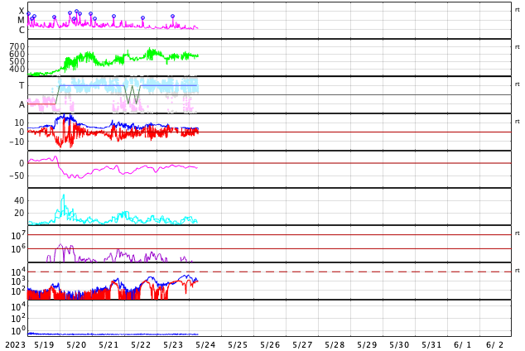Click the 20 axis label, cyan plot
The image size is (525, 351).
[19, 213]
